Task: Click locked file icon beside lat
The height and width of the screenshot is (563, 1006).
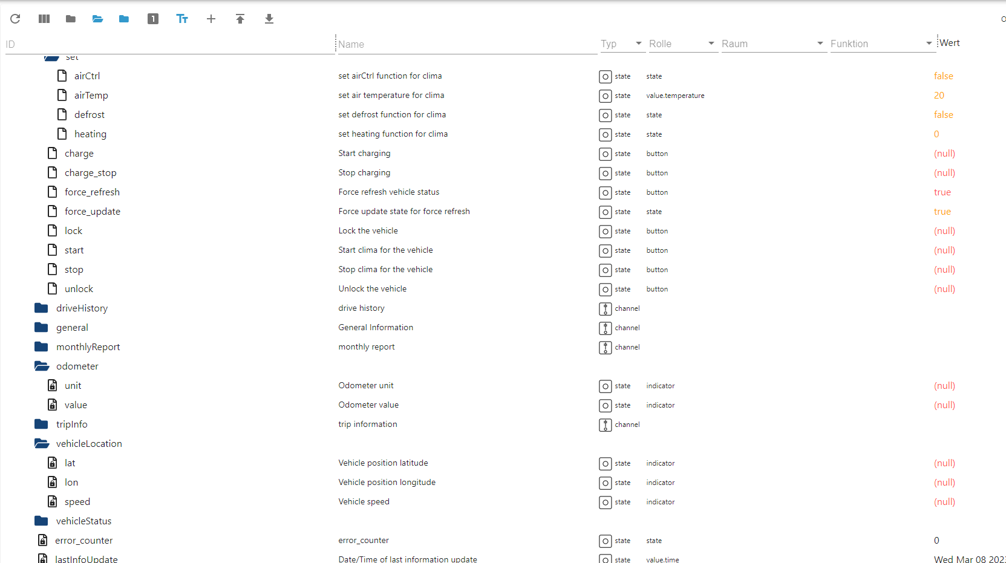Action: pos(52,463)
